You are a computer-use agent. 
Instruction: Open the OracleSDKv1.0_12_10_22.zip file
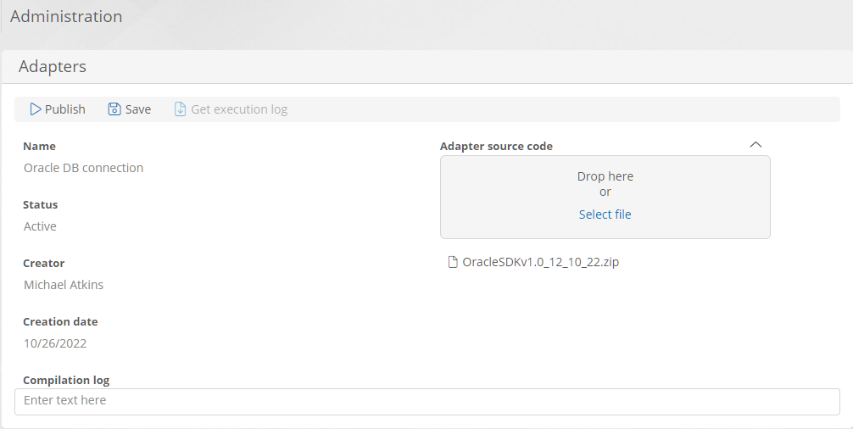click(x=541, y=262)
